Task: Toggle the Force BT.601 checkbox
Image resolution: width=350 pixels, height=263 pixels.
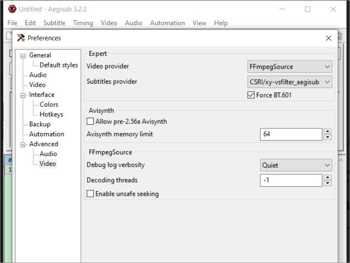Action: tap(251, 95)
